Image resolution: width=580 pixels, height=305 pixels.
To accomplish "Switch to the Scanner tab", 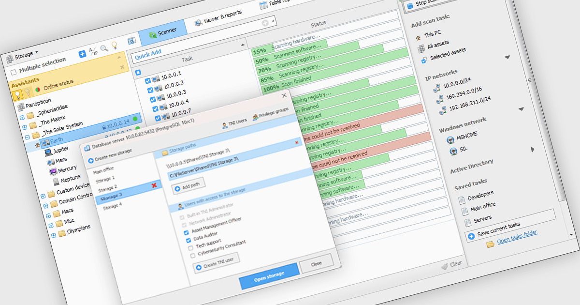I will (x=162, y=33).
